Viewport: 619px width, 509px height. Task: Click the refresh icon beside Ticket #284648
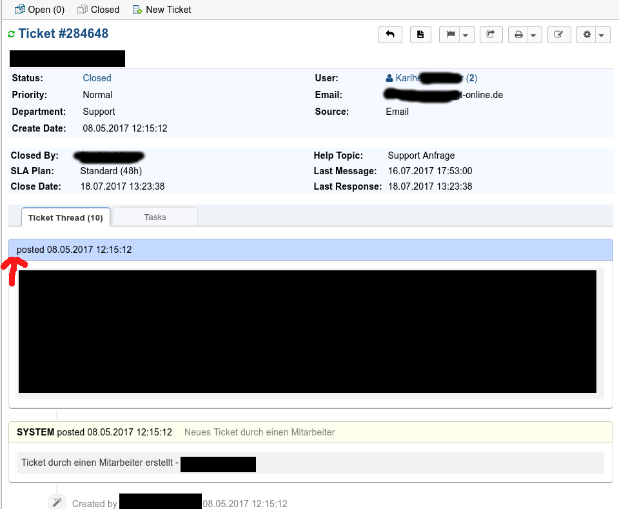(x=10, y=32)
